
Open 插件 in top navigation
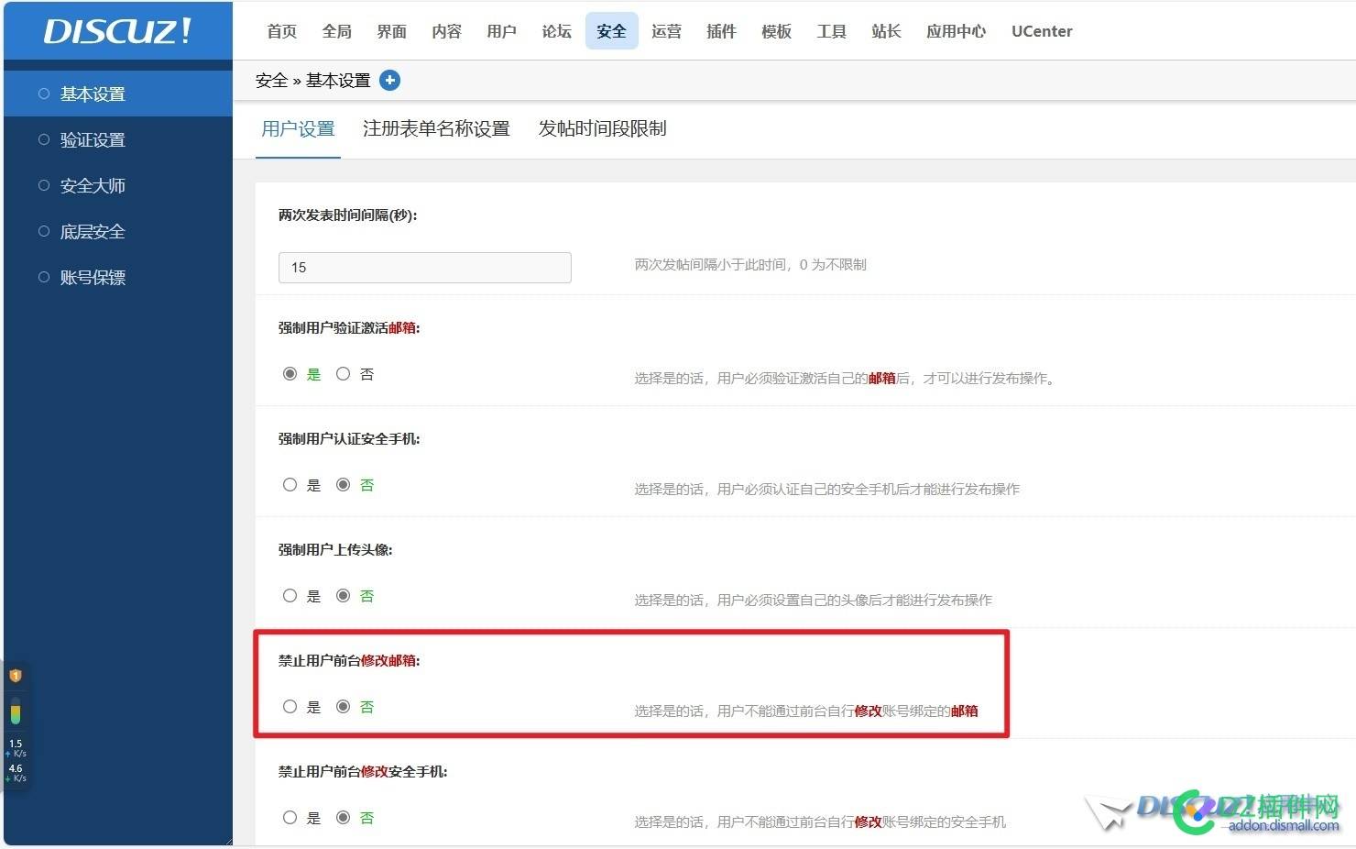[x=722, y=31]
